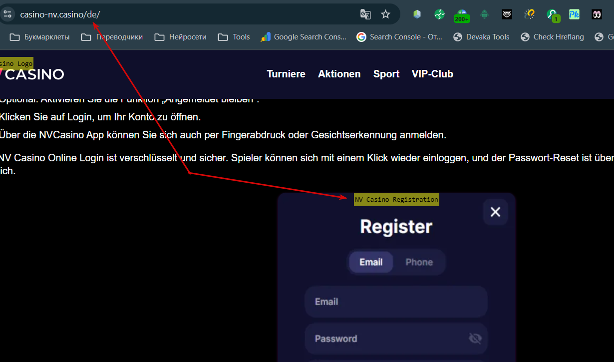614x362 pixels.
Task: Open the green robot extension icon
Action: (x=484, y=14)
